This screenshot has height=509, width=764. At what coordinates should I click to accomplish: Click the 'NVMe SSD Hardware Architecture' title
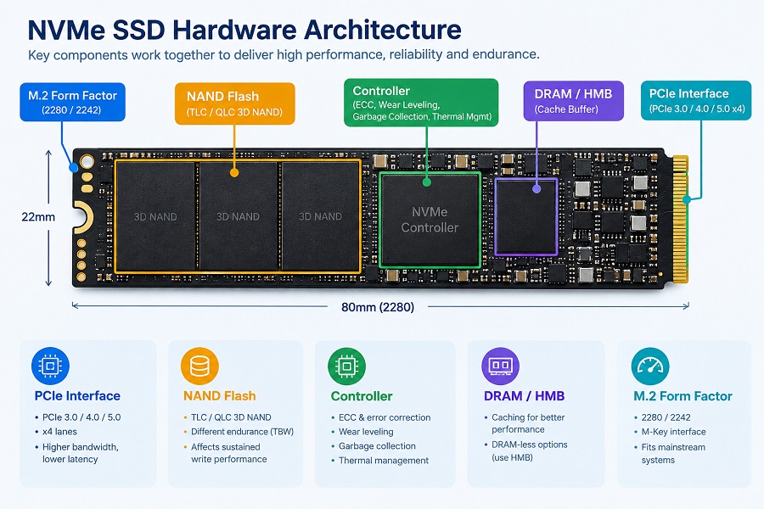pyautogui.click(x=244, y=30)
